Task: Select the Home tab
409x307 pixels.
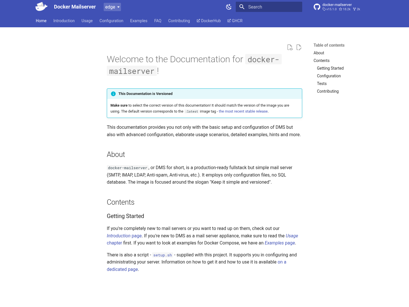Action: (41, 21)
